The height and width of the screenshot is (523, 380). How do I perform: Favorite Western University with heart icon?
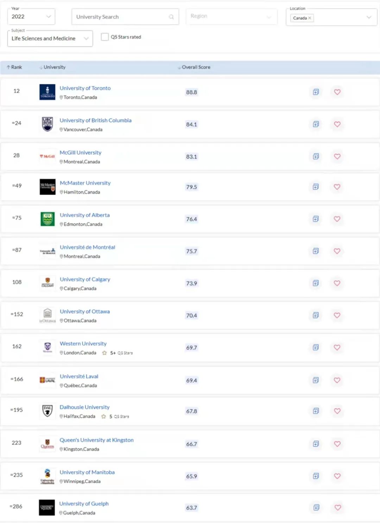click(x=337, y=347)
